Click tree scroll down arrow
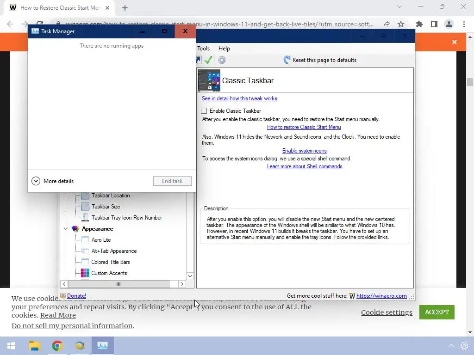Viewport: 474px width, 355px height. [x=190, y=276]
